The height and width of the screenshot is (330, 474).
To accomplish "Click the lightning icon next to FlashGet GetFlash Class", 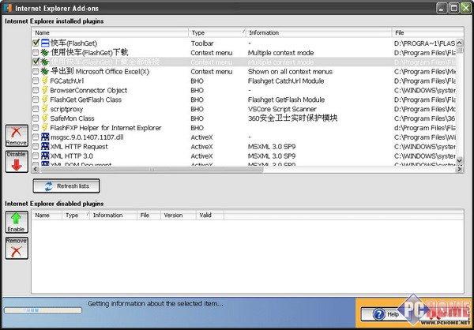I will coord(45,99).
